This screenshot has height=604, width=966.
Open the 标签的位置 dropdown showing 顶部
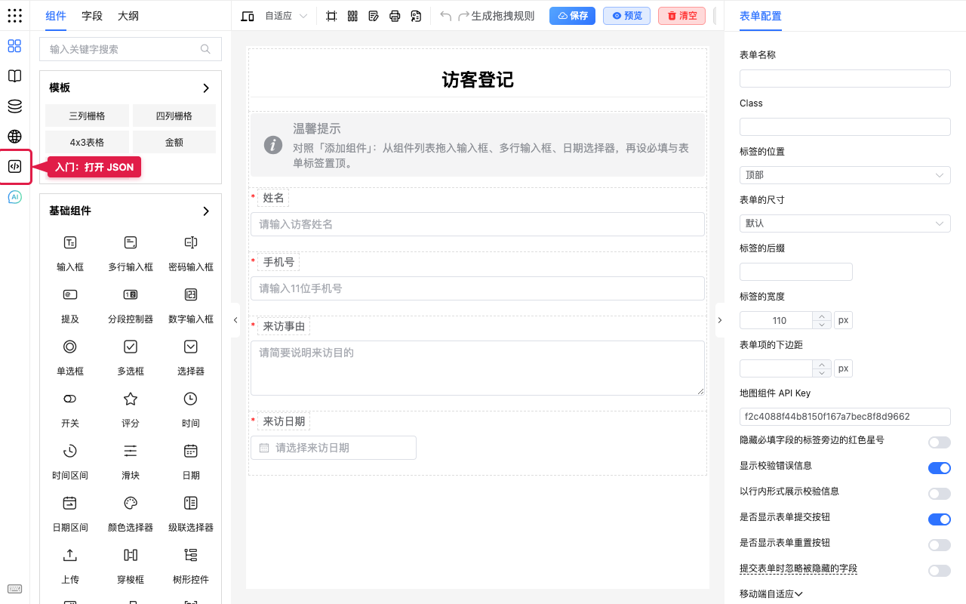click(845, 175)
